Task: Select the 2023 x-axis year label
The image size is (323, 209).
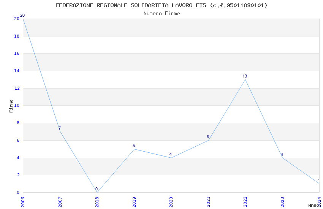Action: [x=282, y=202]
